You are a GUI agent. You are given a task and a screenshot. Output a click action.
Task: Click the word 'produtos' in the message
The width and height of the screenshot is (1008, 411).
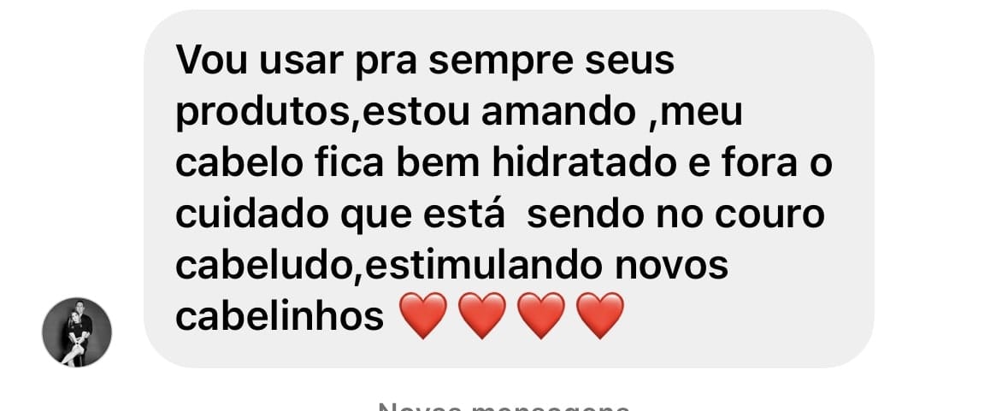click(x=264, y=114)
